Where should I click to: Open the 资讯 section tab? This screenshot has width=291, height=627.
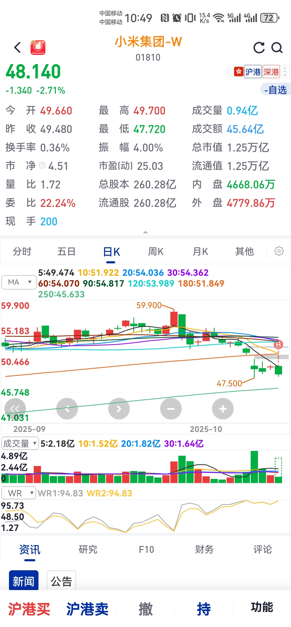[30, 550]
